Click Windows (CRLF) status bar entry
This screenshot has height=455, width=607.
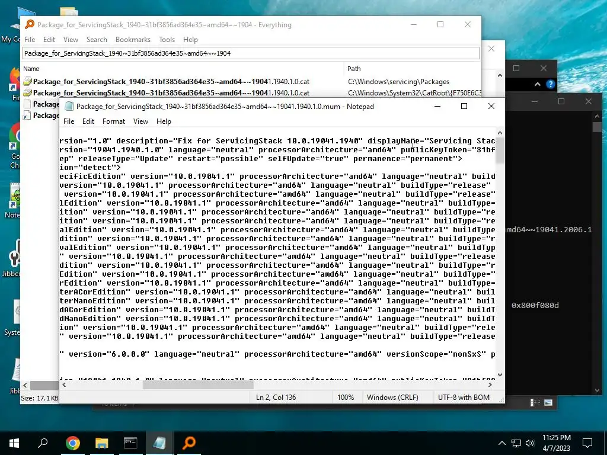coord(392,398)
